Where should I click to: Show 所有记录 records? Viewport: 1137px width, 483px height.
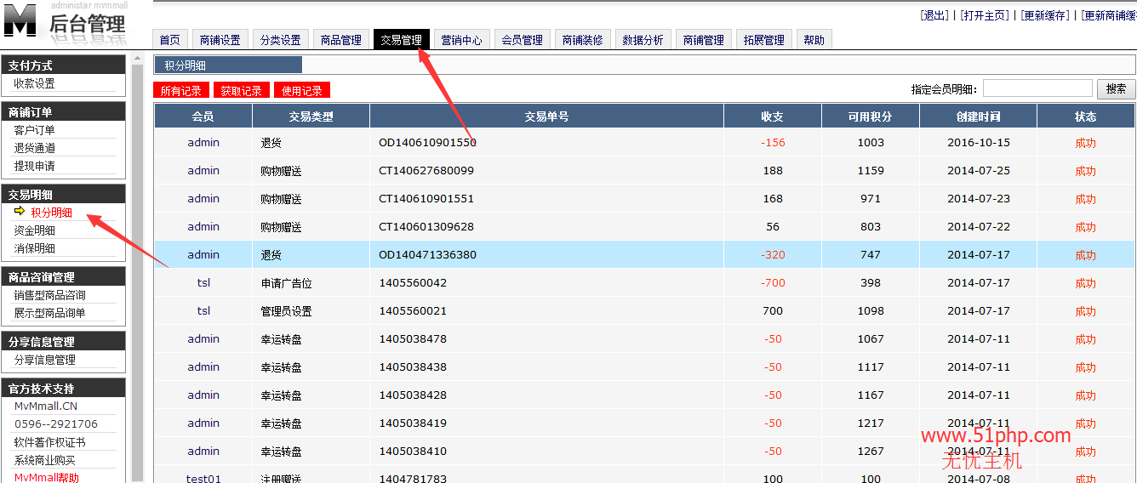coord(180,91)
